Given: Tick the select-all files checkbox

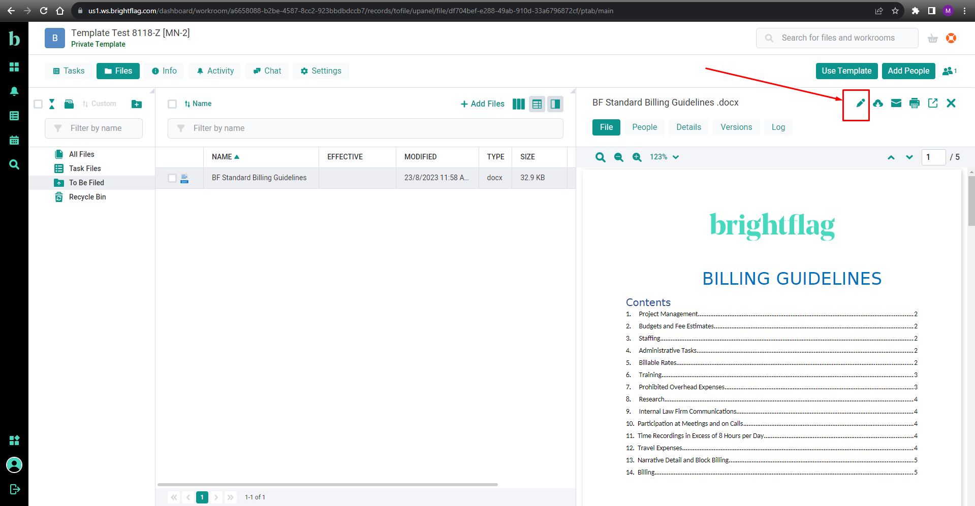Looking at the screenshot, I should 172,104.
